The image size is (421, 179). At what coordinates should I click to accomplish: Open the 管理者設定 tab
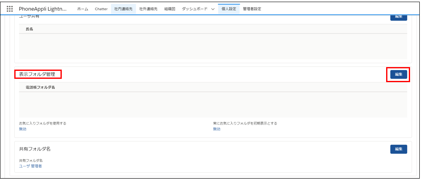pyautogui.click(x=252, y=9)
